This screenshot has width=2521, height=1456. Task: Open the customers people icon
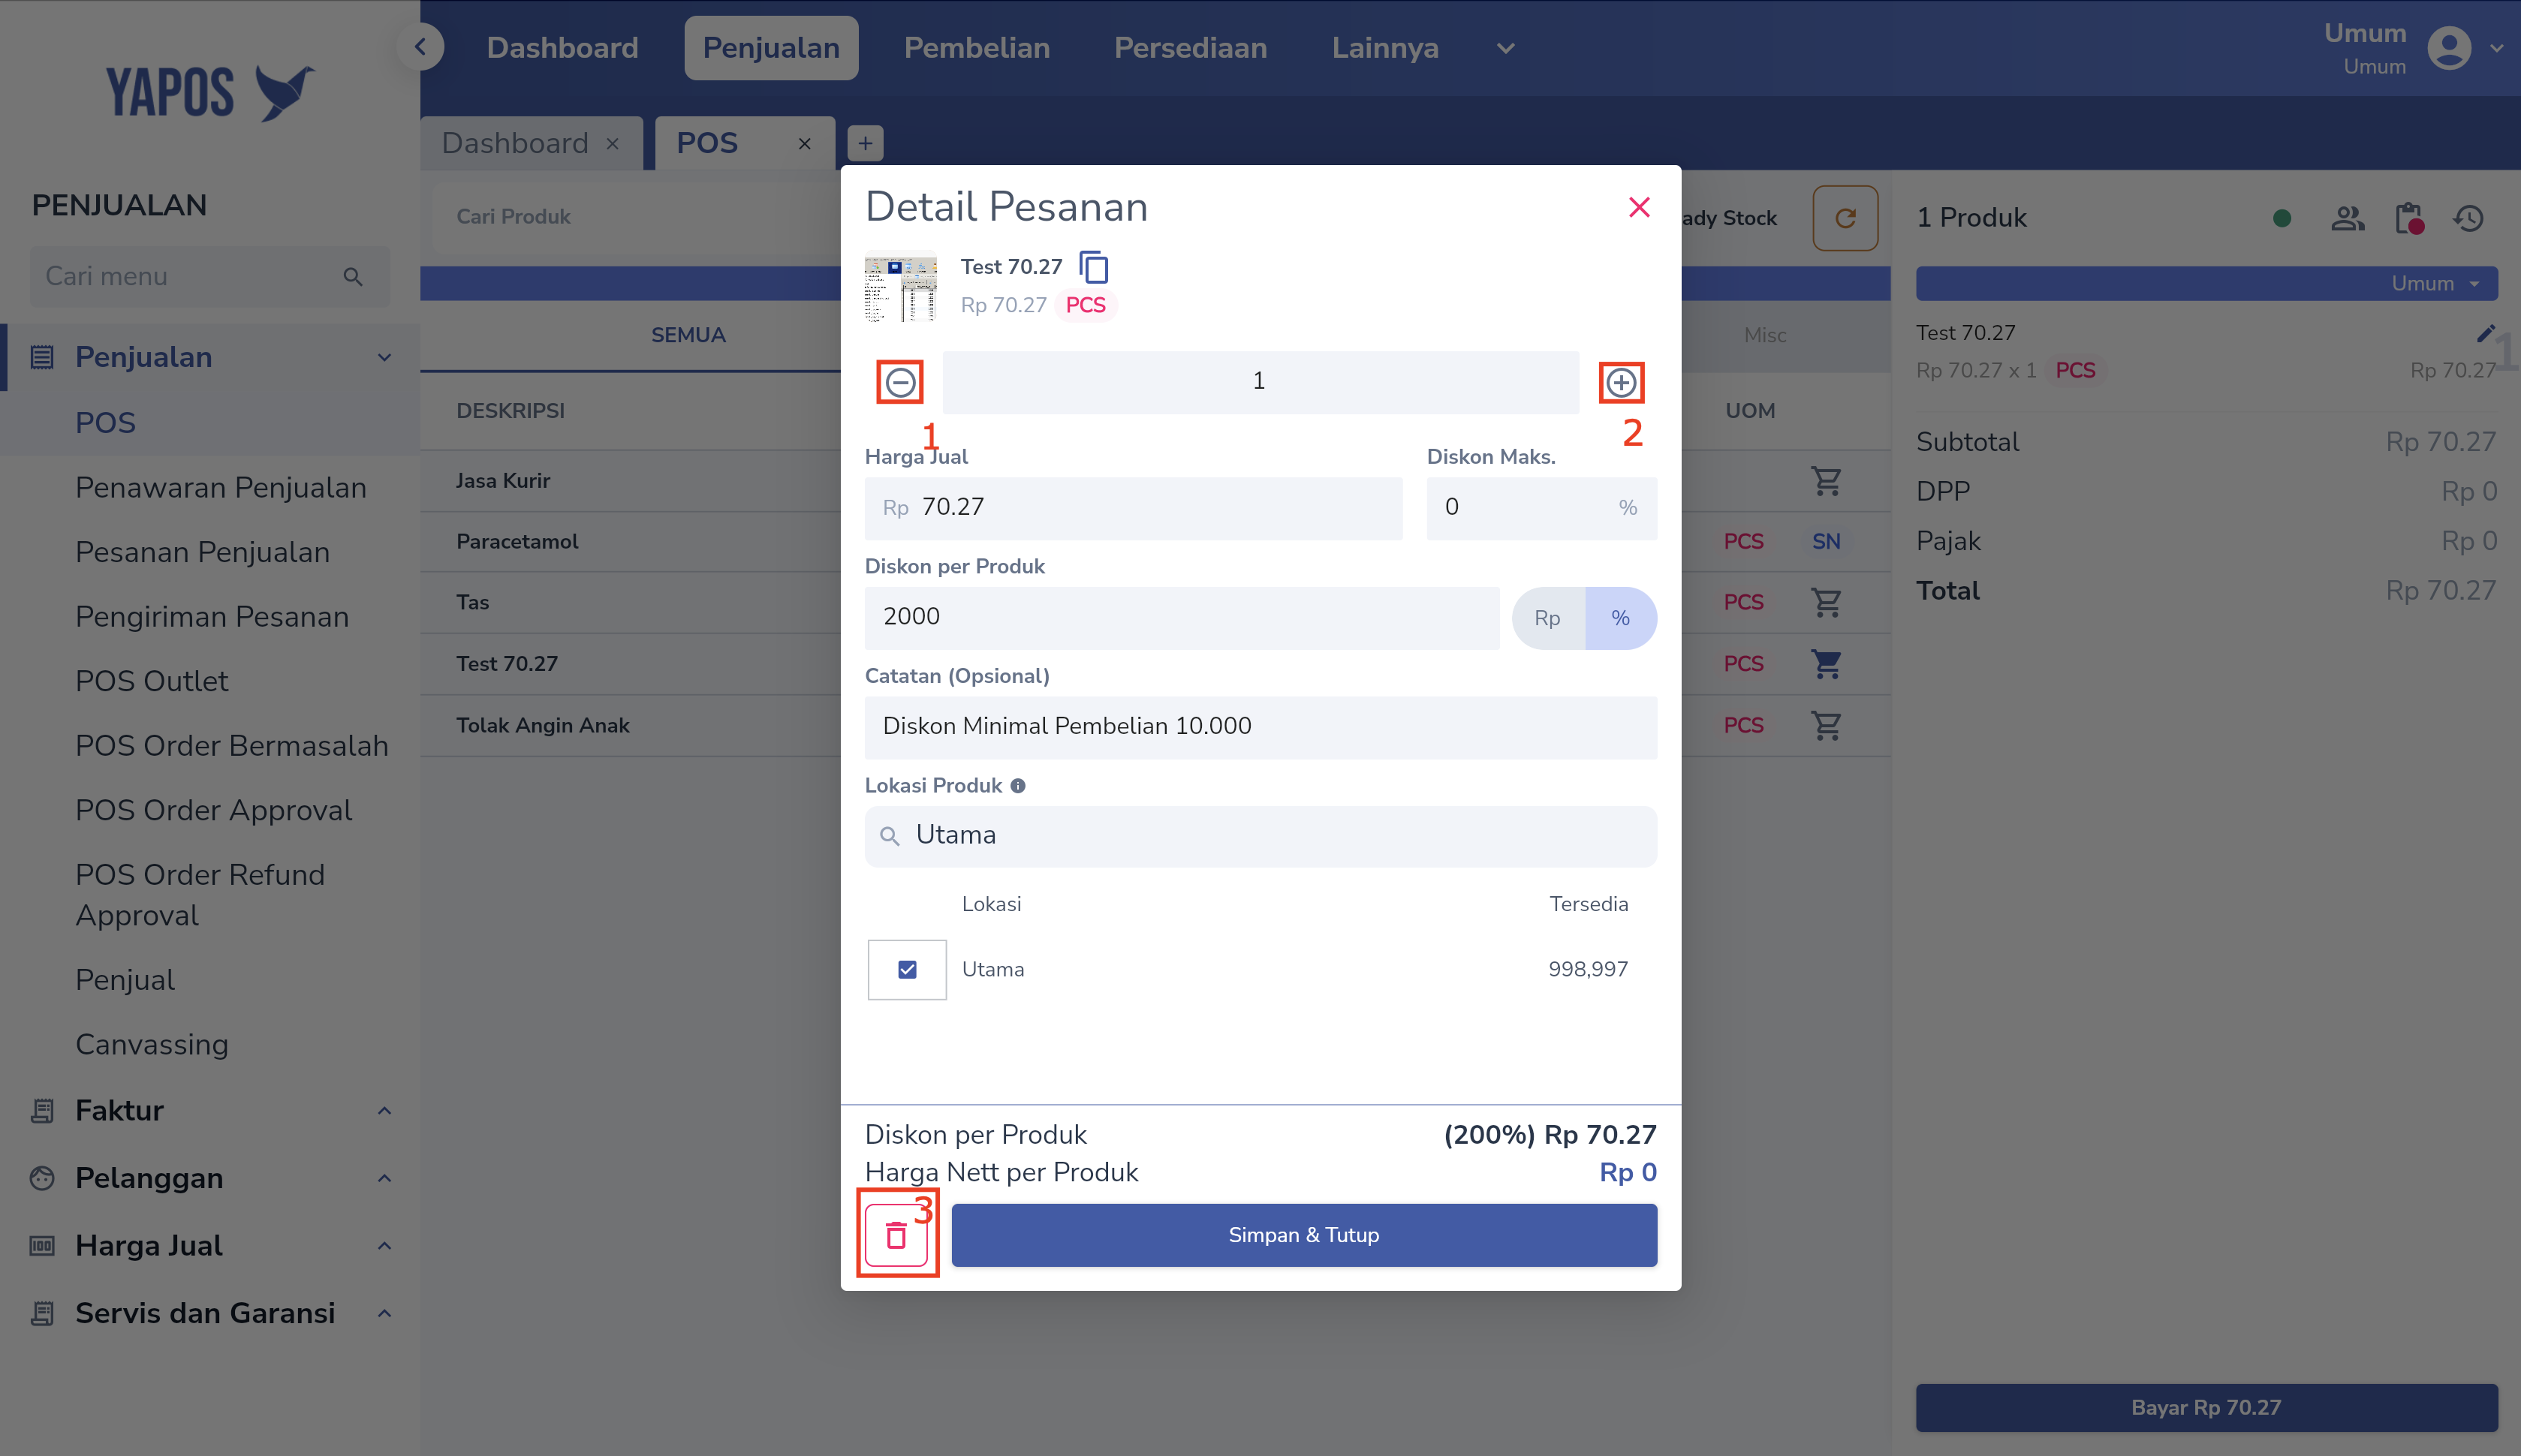coord(2347,218)
